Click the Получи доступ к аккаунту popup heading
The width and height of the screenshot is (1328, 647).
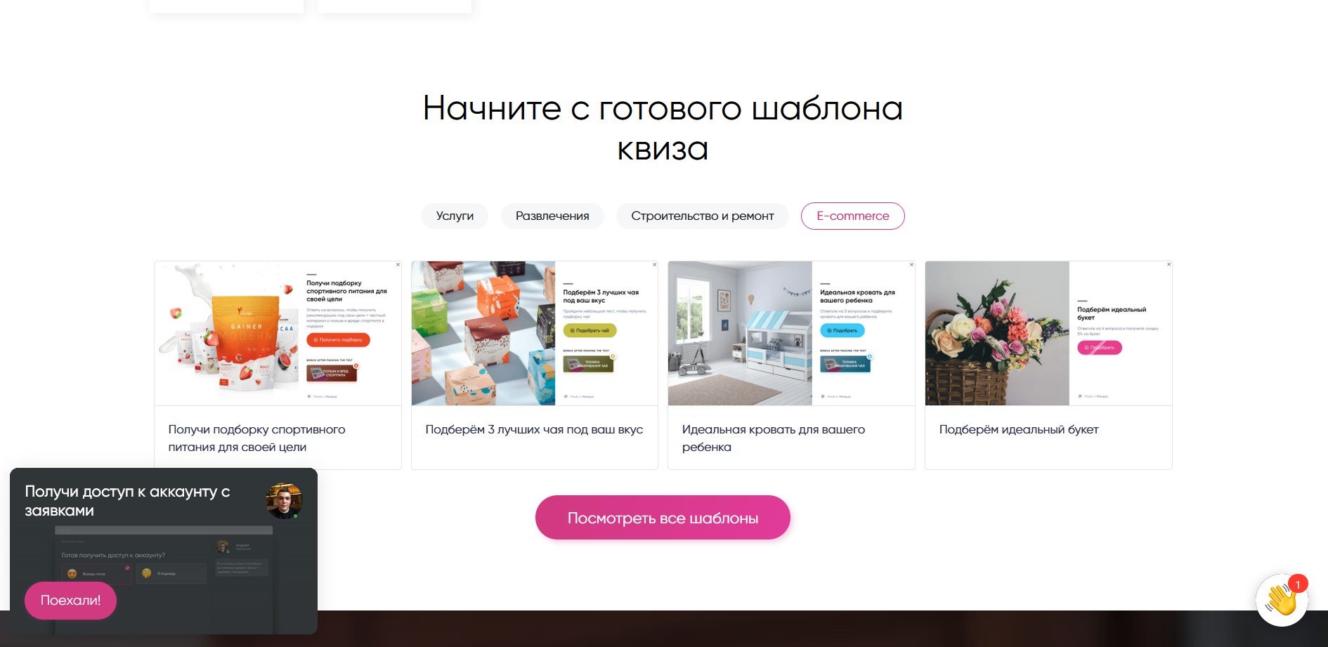coord(127,501)
